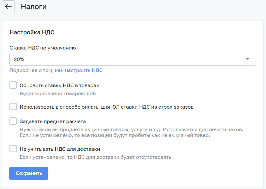Click the 'Ставка НДС по умолчанию' field label

pos(42,48)
